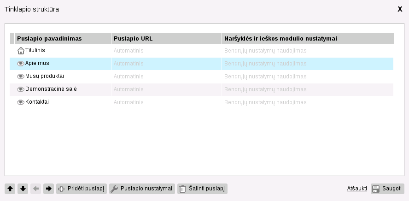
Task: Open Puslapio nustatymai settings
Action: pyautogui.click(x=142, y=189)
